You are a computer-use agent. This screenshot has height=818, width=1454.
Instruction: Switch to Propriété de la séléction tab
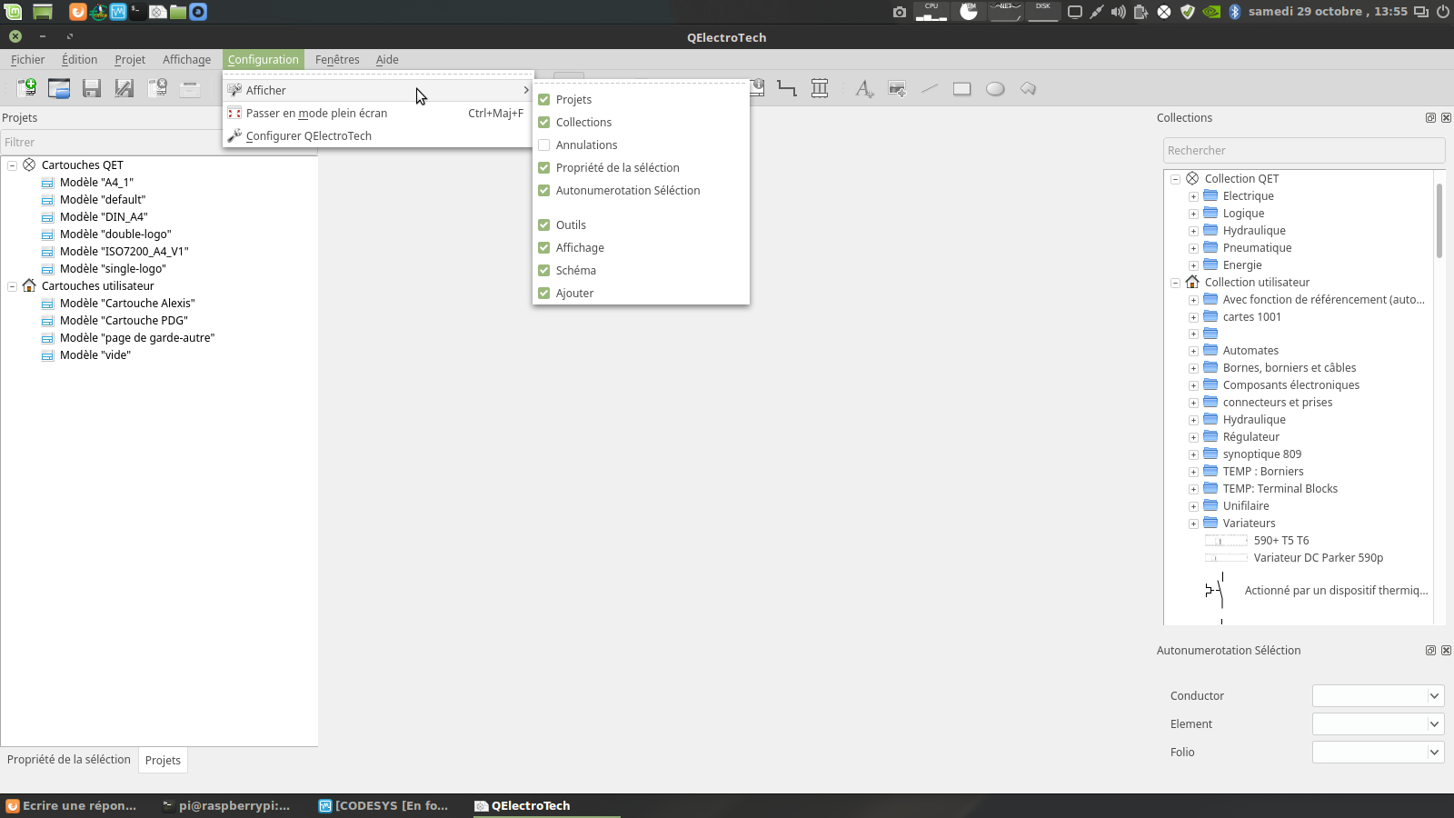(x=69, y=760)
